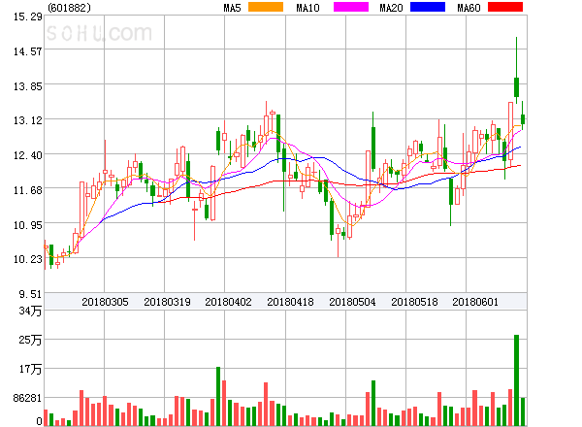The width and height of the screenshot is (582, 427).
Task: Select the MA10 legend label
Action: pyautogui.click(x=307, y=8)
